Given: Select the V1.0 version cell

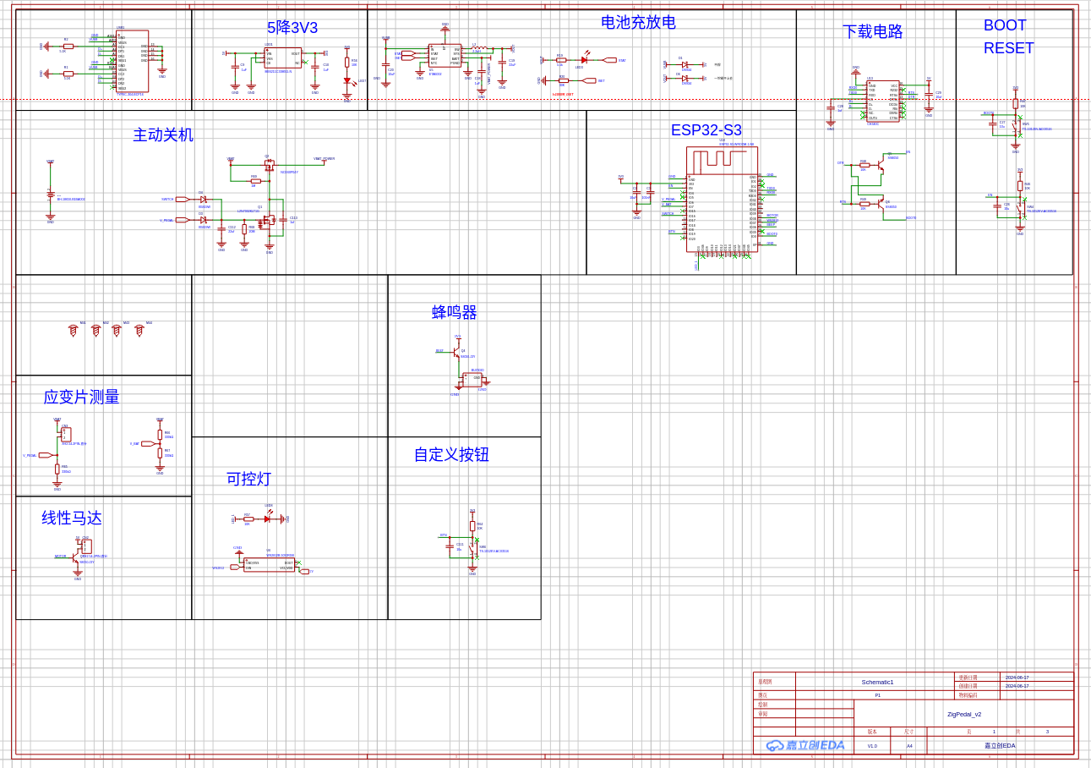Looking at the screenshot, I should tap(872, 746).
